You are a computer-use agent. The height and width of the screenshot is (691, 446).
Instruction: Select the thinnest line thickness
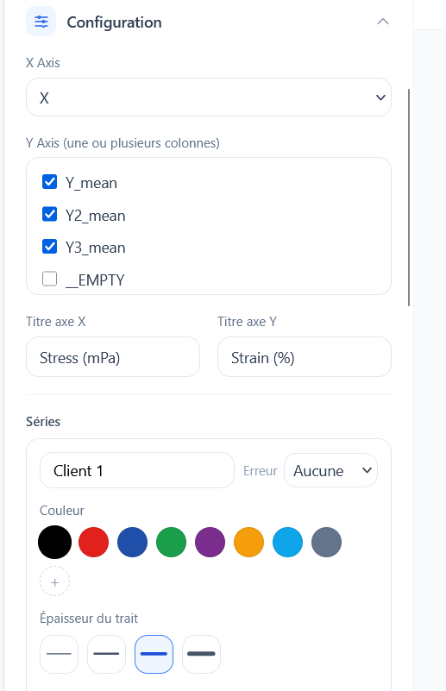tap(59, 654)
